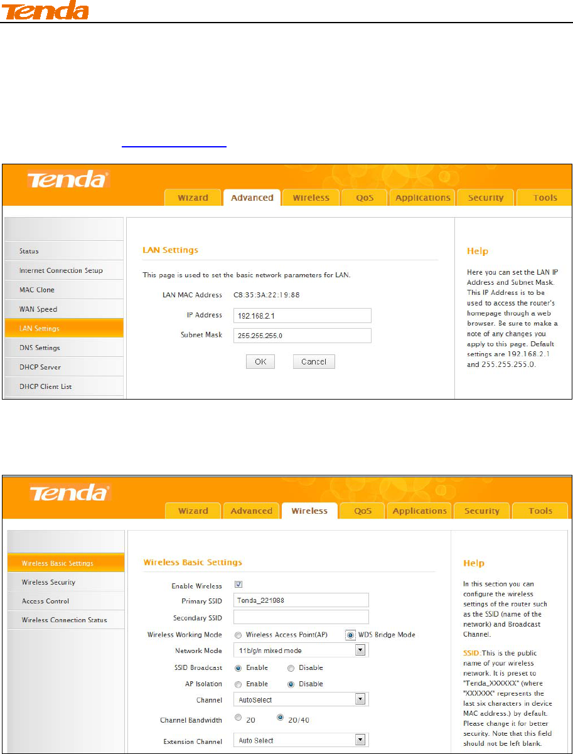The image size is (573, 754).
Task: Open QoS tab in Wireless Settings panel
Action: tap(363, 511)
